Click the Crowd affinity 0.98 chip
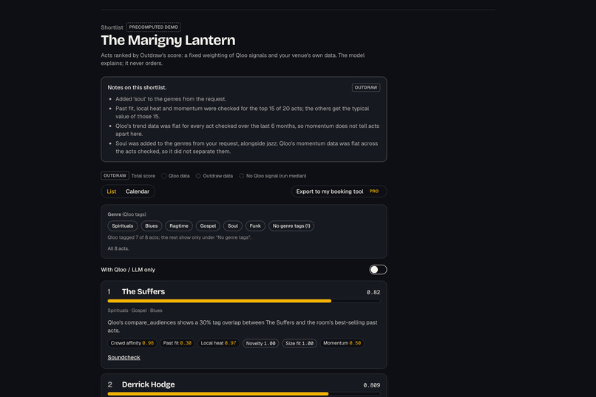This screenshot has height=397, width=596. click(132, 343)
